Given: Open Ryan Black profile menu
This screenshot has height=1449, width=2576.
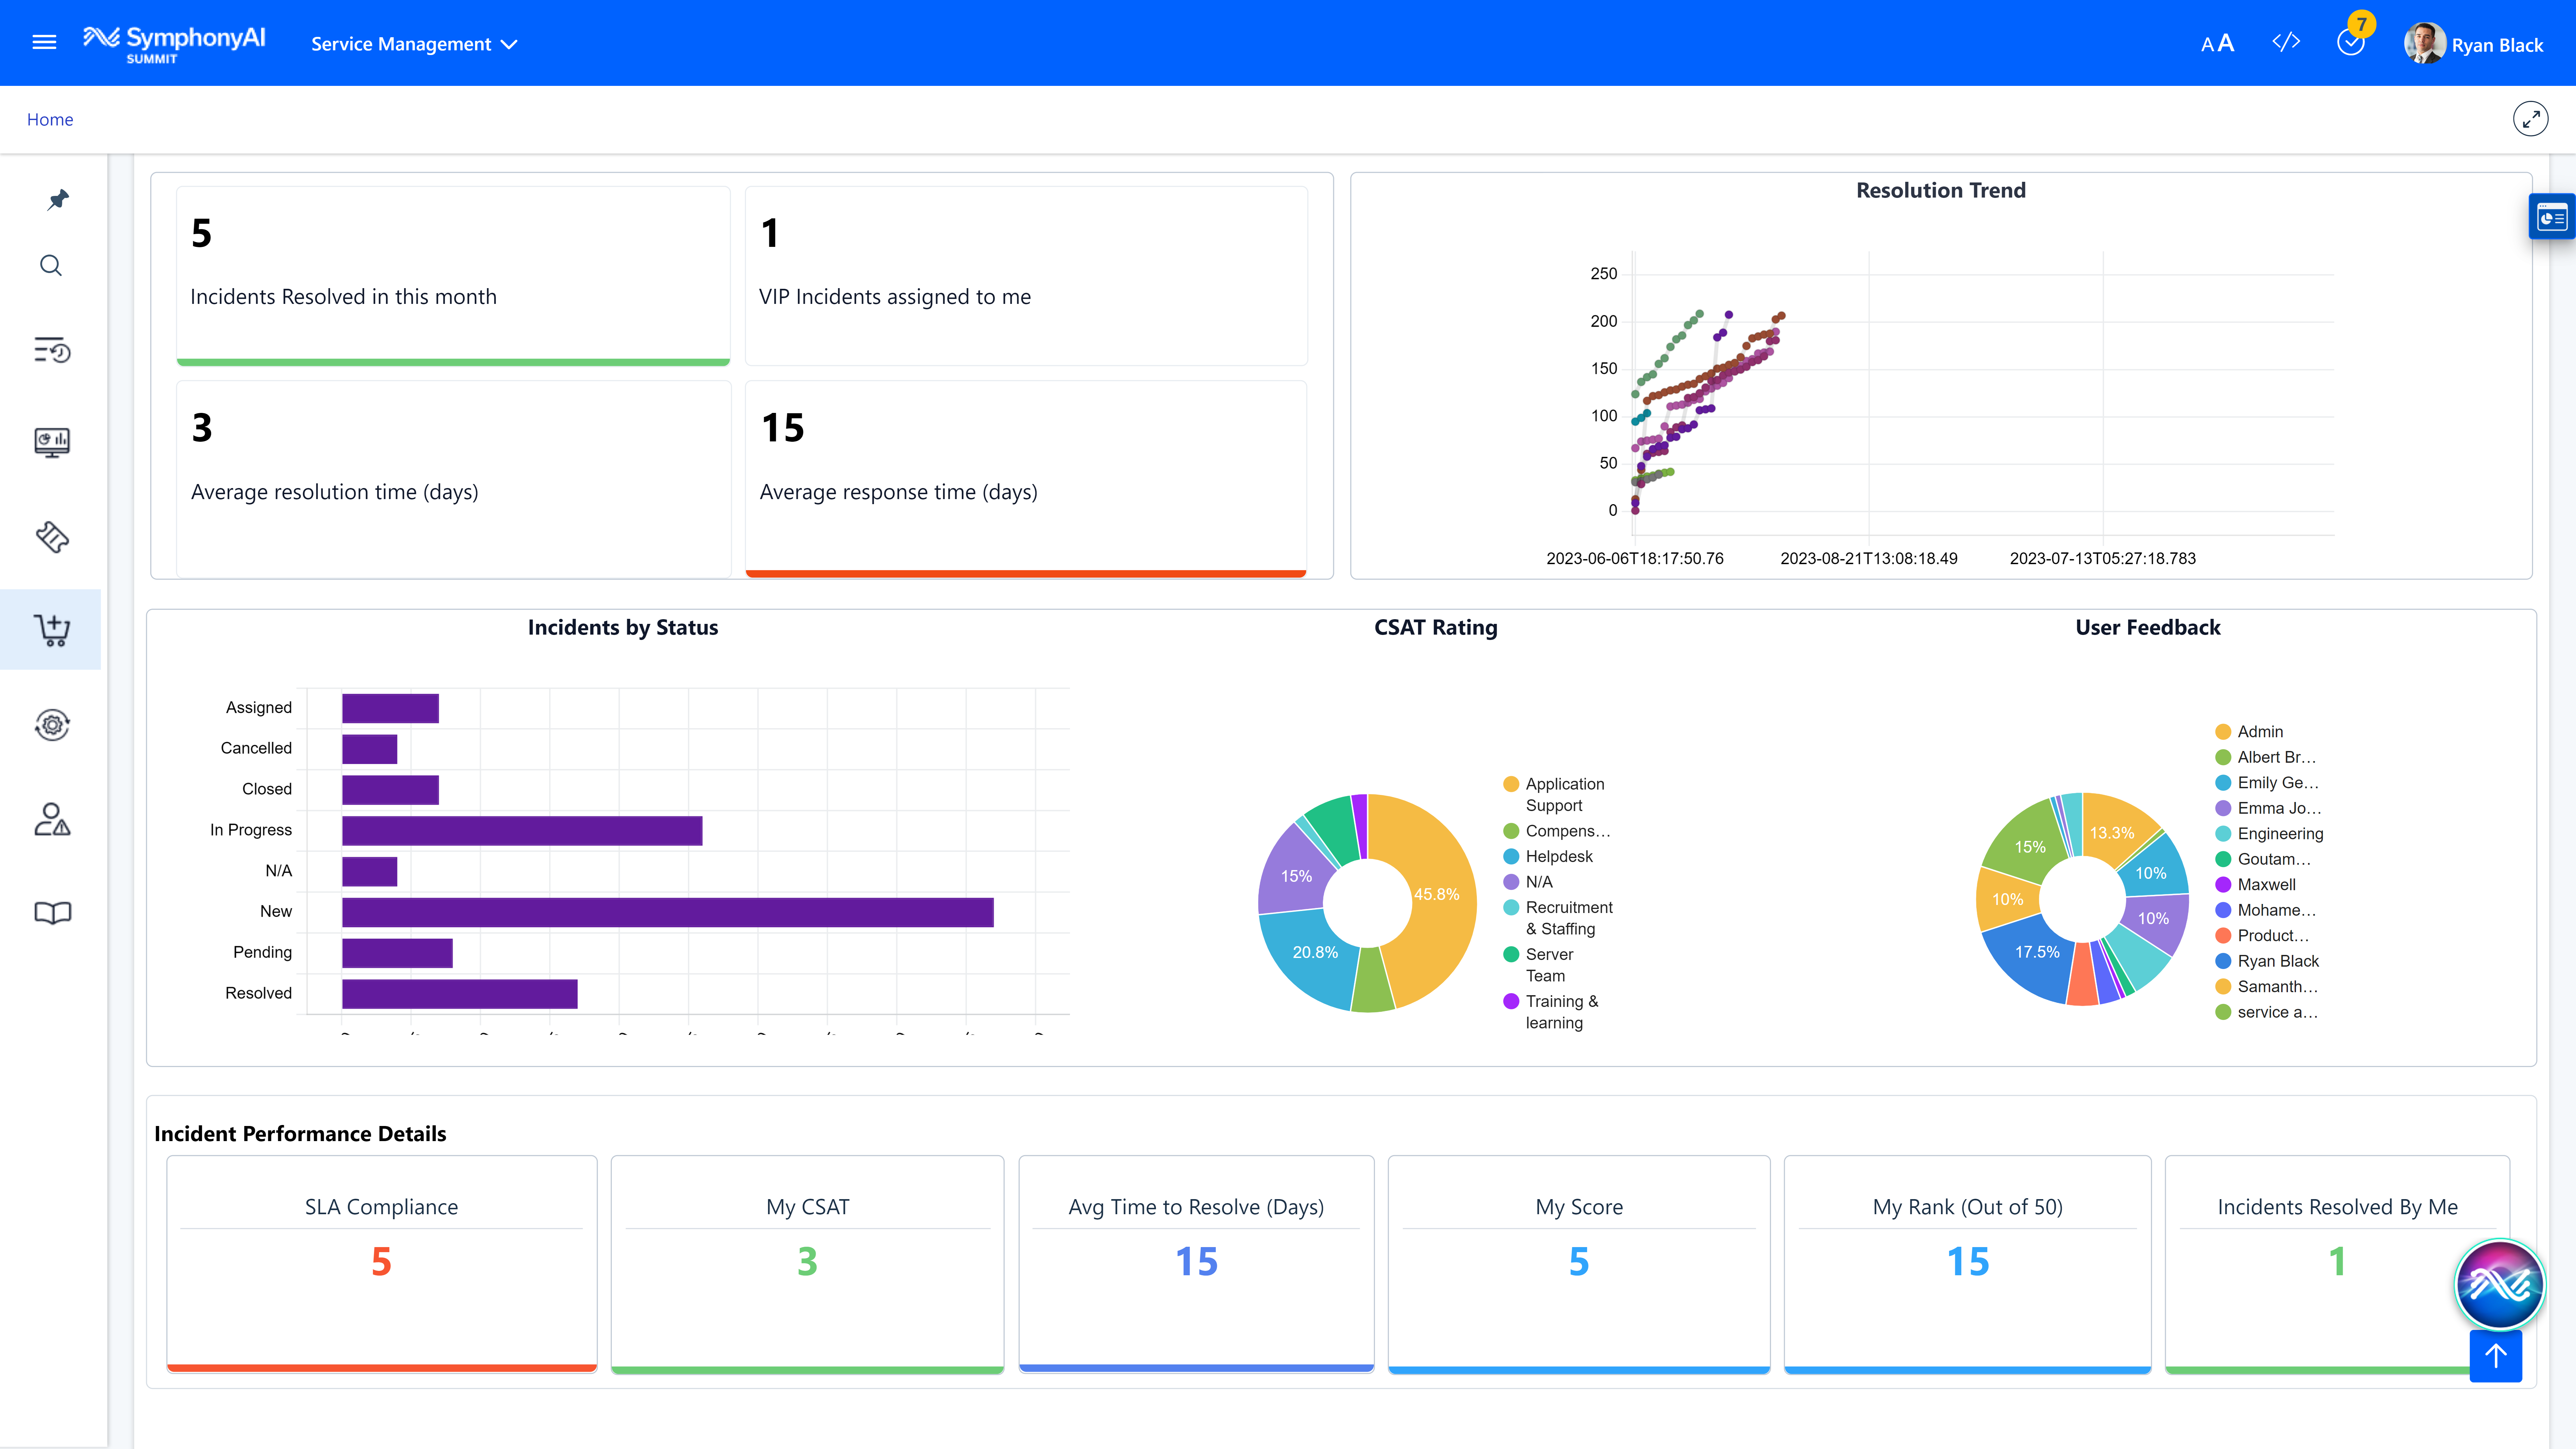Looking at the screenshot, I should pos(2474,44).
